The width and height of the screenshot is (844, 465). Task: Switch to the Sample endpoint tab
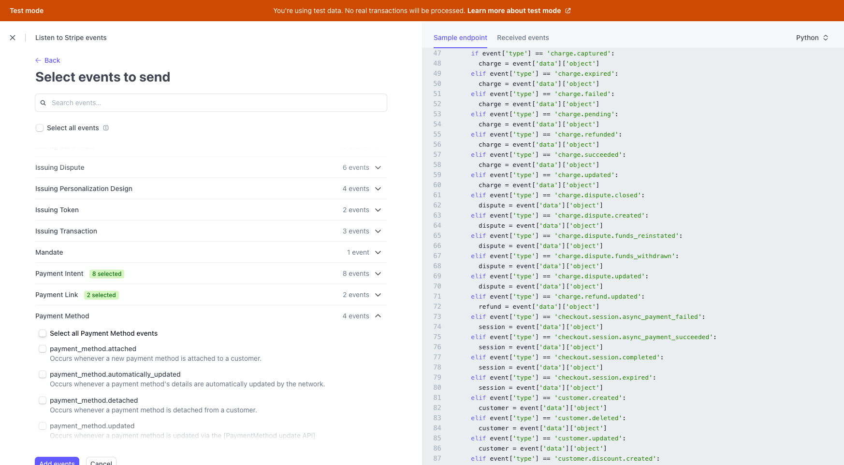point(460,38)
